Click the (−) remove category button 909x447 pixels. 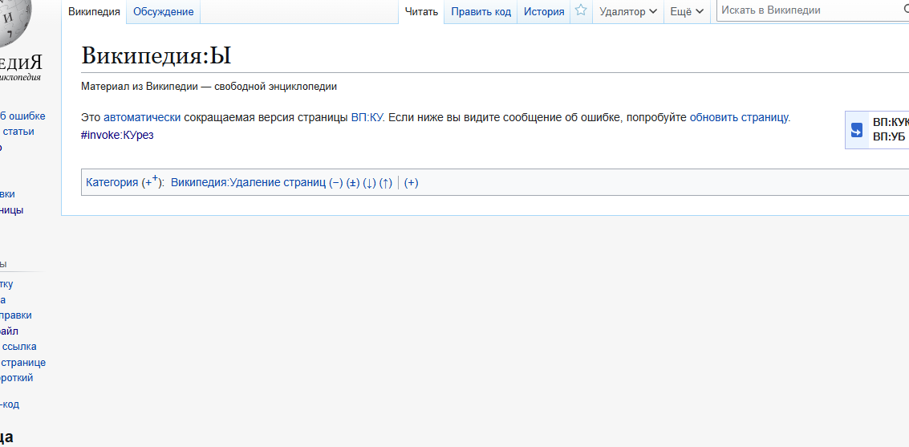click(x=336, y=183)
